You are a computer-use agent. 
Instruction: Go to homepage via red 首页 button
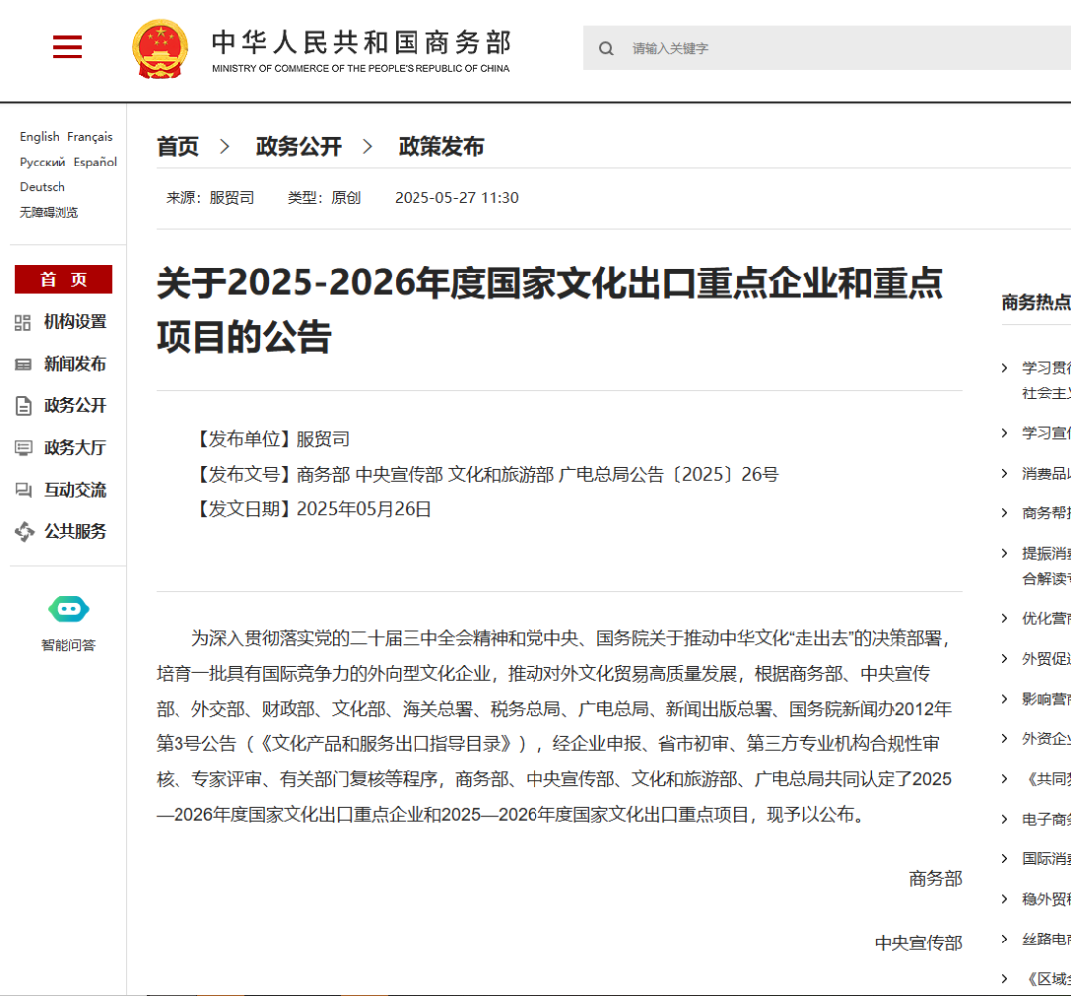(63, 278)
